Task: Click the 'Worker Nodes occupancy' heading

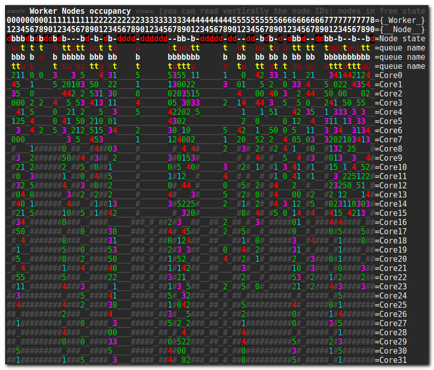Action: click(x=80, y=11)
